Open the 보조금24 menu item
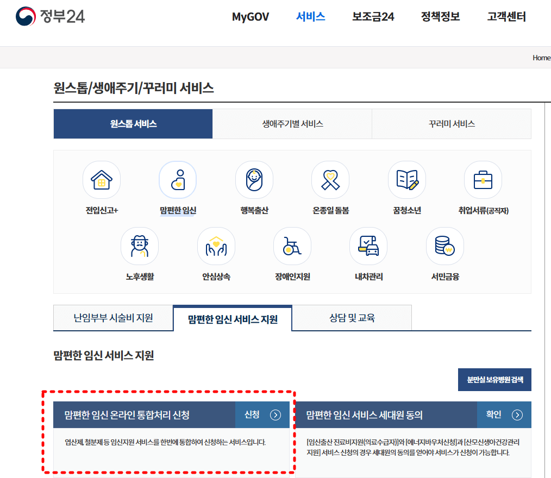 pos(372,17)
